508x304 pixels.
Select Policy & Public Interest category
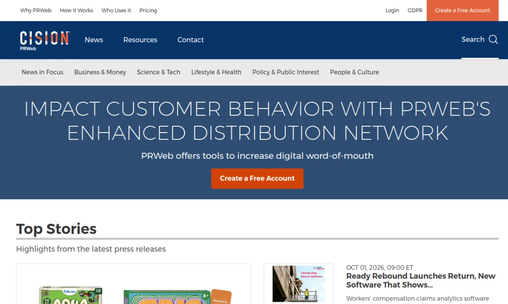tap(286, 72)
